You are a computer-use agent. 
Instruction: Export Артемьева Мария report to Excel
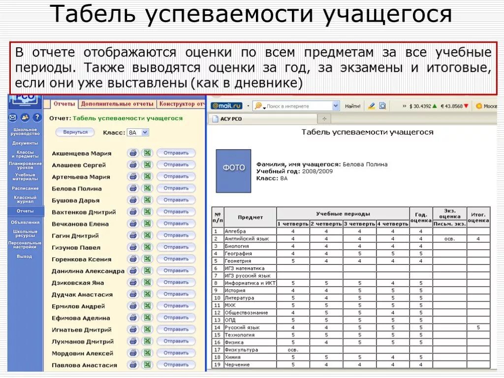pos(147,177)
